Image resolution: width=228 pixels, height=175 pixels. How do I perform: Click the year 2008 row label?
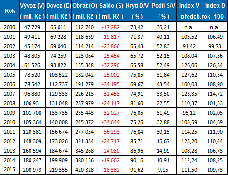click(x=10, y=103)
